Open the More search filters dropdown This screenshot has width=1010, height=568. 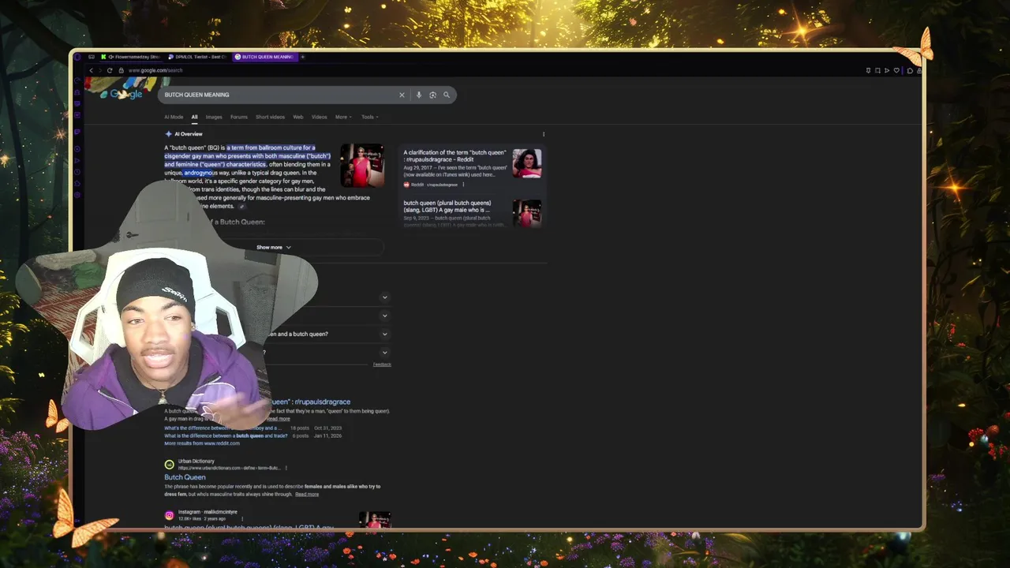point(342,117)
